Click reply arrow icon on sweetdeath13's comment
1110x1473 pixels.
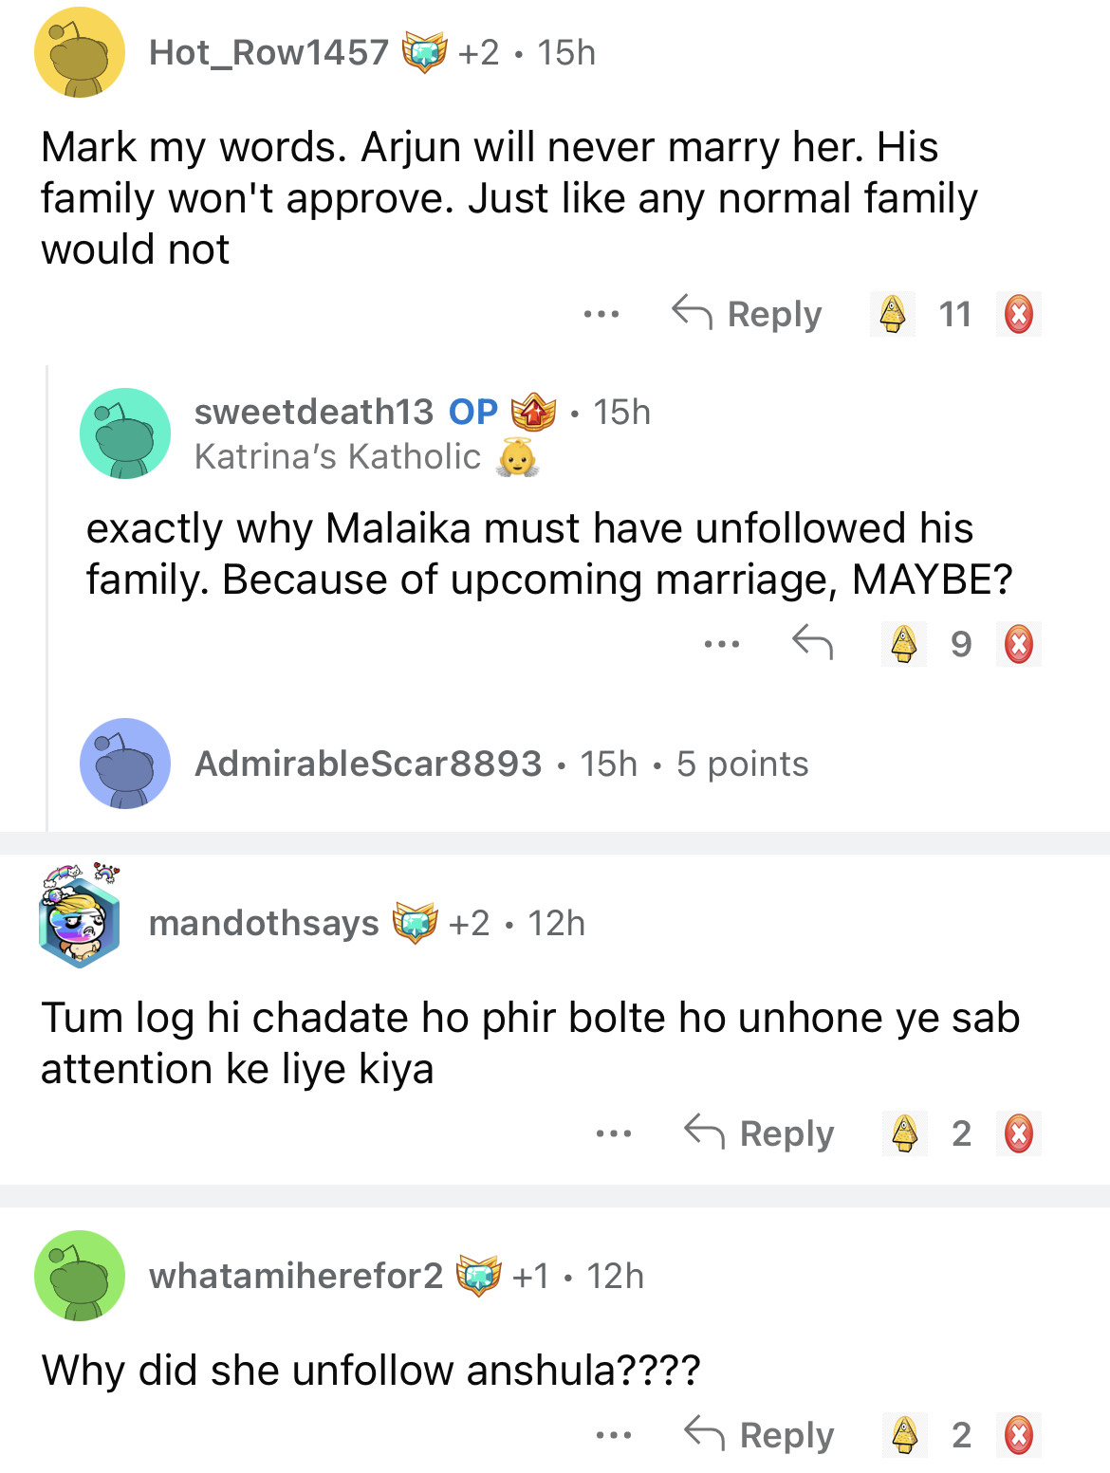(x=812, y=644)
